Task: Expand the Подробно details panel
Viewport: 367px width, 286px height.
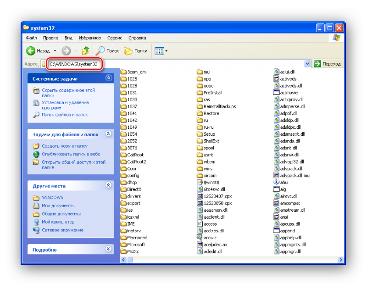Action: pos(108,249)
